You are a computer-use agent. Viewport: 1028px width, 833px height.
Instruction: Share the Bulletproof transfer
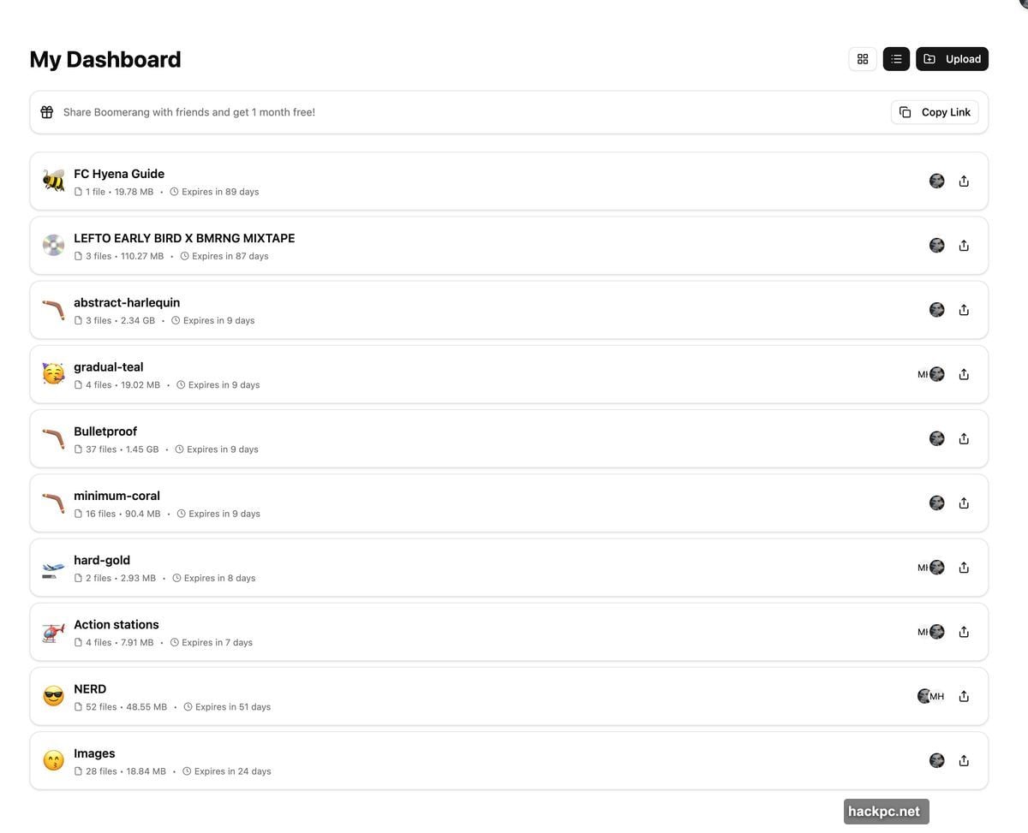point(964,437)
